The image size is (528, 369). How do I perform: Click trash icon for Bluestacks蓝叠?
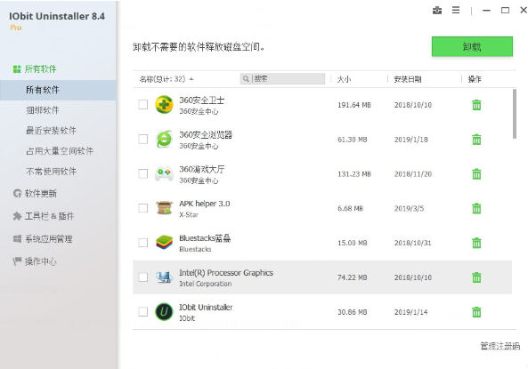476,243
